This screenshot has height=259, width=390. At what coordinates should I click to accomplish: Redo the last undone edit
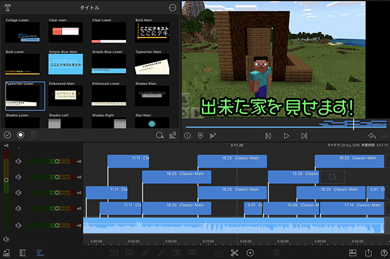[x=384, y=136]
